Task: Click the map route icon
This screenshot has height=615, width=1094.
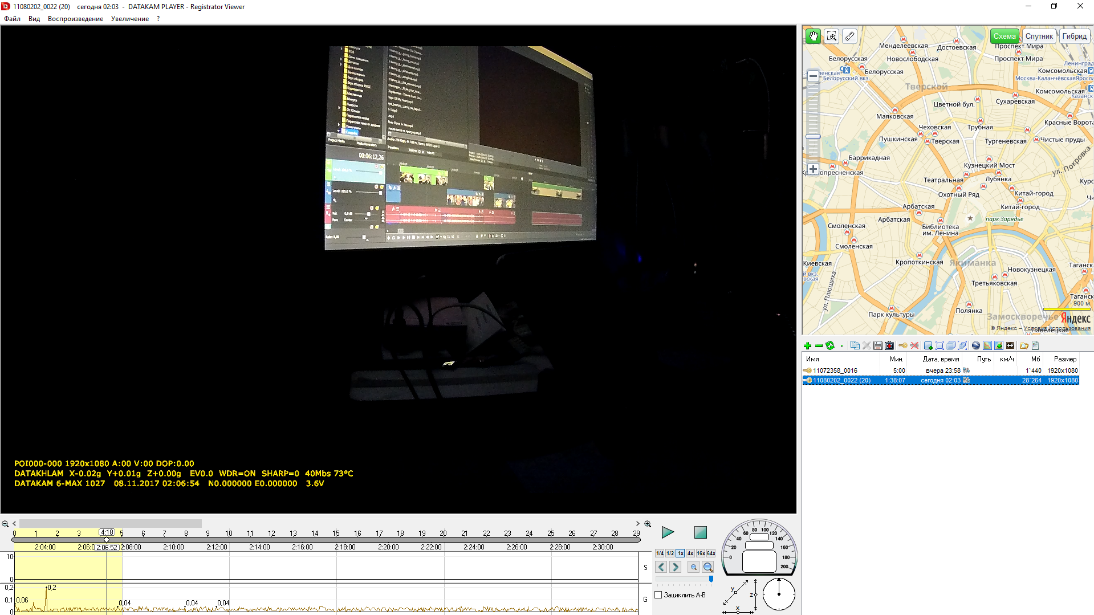Action: point(987,345)
